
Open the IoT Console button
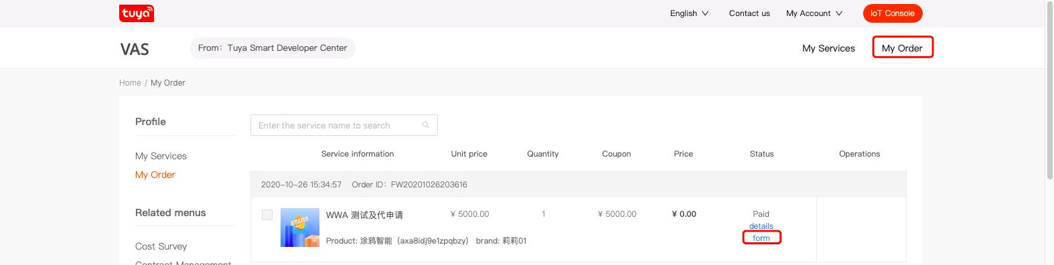(x=893, y=13)
